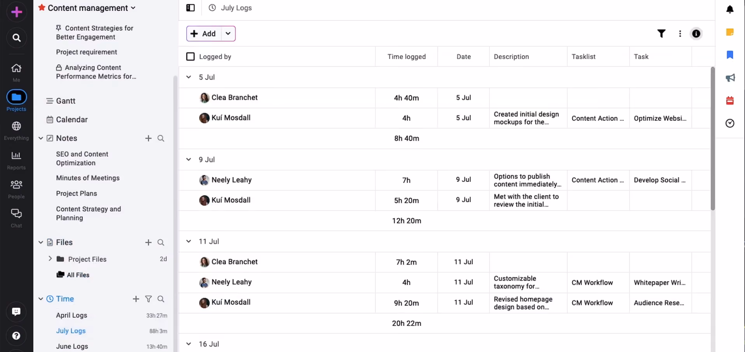Viewport: 745px width, 352px height.
Task: Open July Logs timesheet in sidebar
Action: point(71,331)
